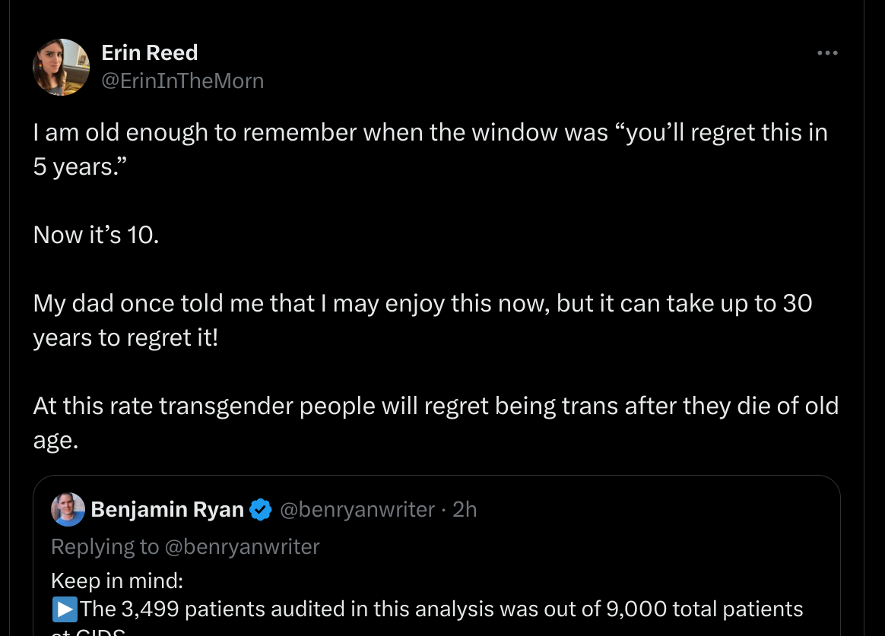Click Erin Reed's profile avatar
The height and width of the screenshot is (636, 885).
click(x=61, y=67)
